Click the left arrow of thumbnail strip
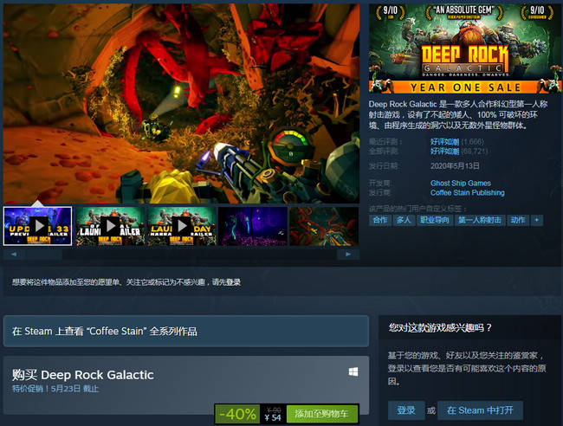This screenshot has width=563, height=426. (x=14, y=254)
